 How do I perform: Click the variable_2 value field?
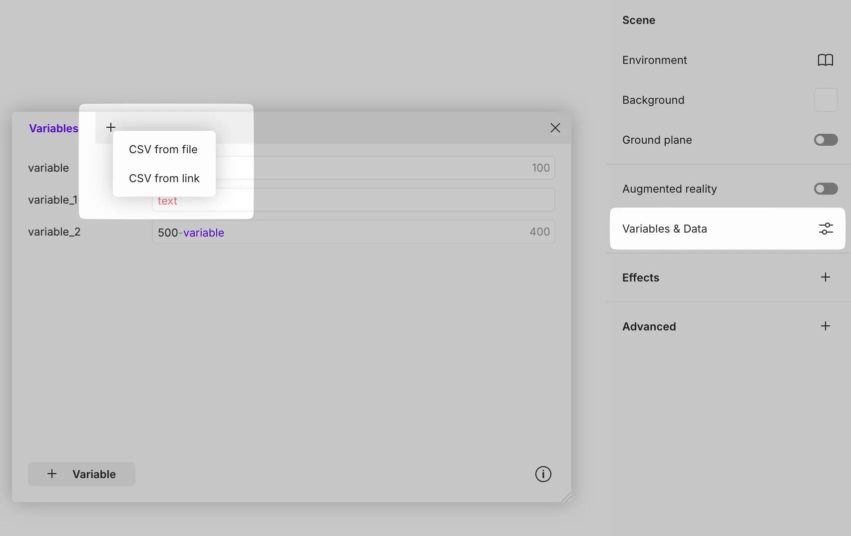pyautogui.click(x=353, y=232)
